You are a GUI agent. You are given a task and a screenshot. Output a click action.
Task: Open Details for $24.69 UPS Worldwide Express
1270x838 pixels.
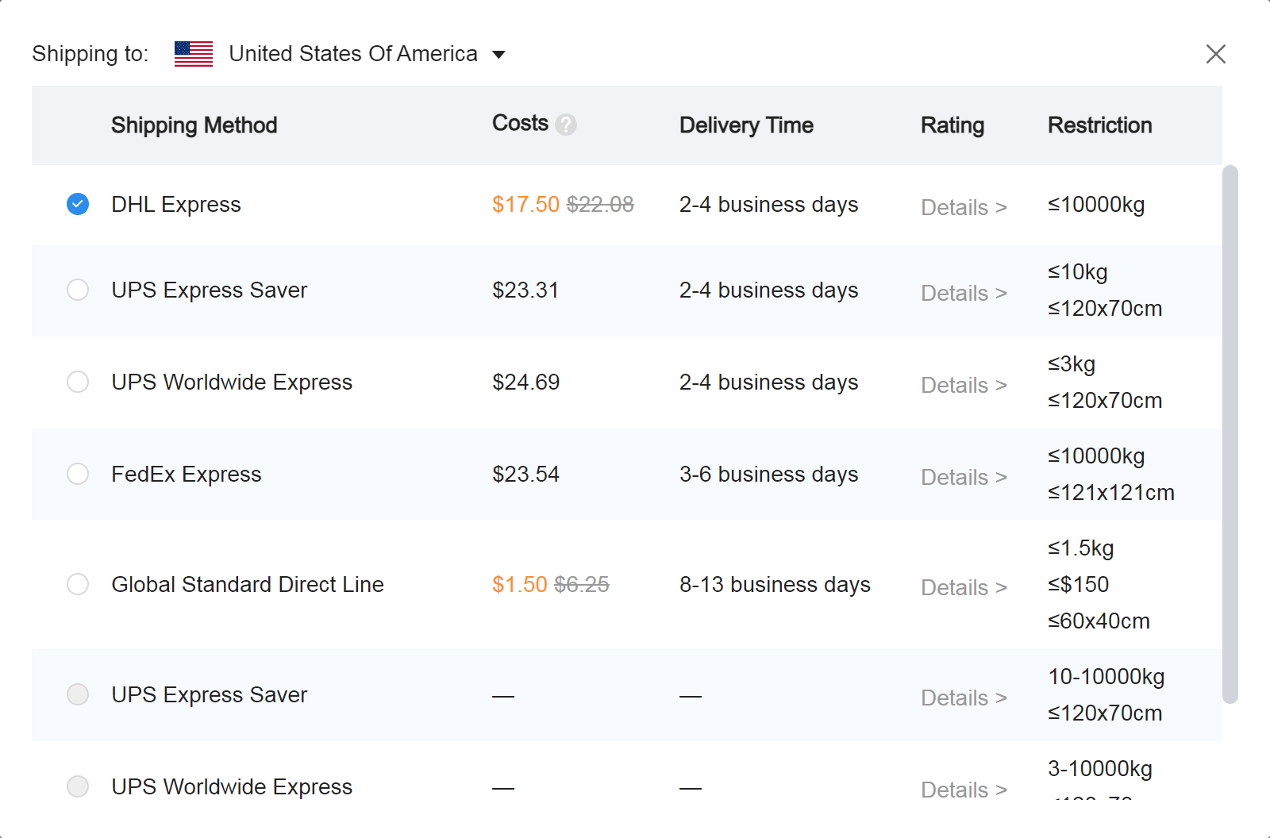click(964, 385)
